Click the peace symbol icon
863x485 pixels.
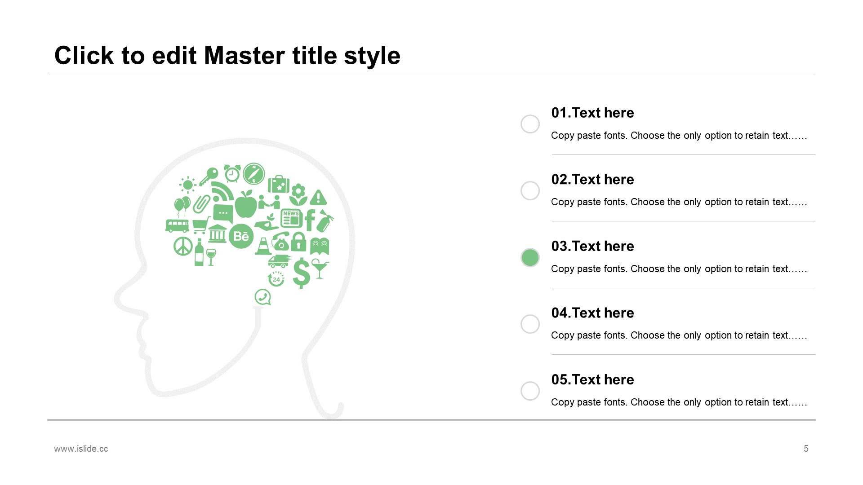tap(183, 247)
